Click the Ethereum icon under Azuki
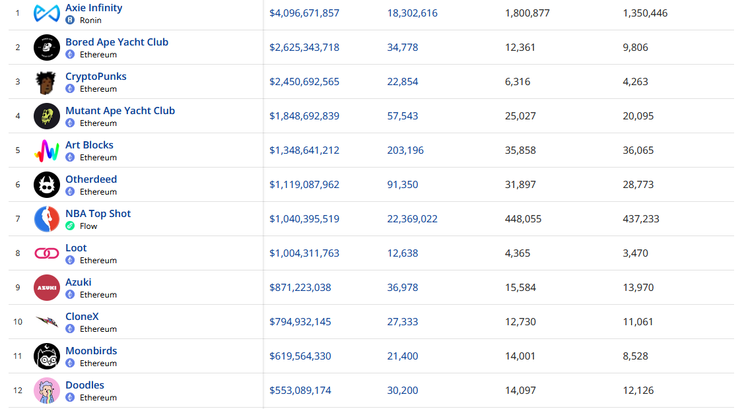The image size is (744, 409). tap(70, 295)
